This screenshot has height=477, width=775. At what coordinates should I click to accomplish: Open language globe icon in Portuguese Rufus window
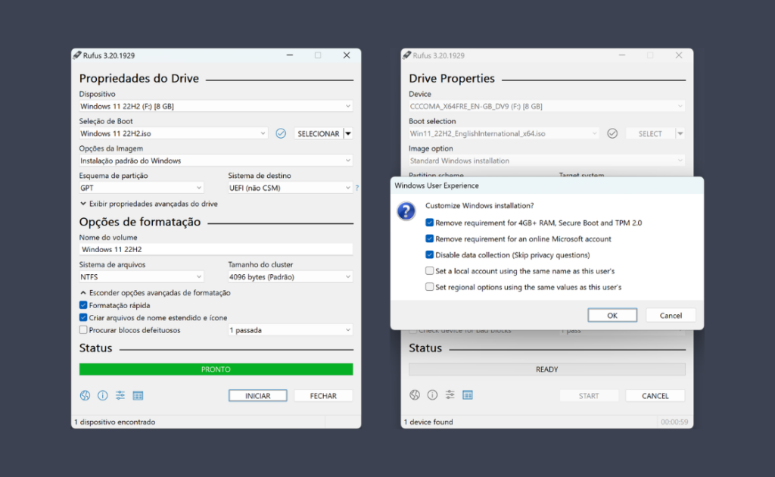coord(85,395)
